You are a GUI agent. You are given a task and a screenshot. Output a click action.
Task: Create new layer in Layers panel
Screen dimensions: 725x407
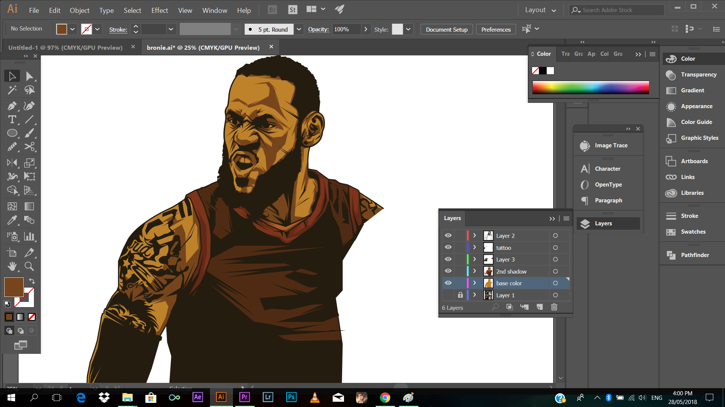tap(539, 307)
